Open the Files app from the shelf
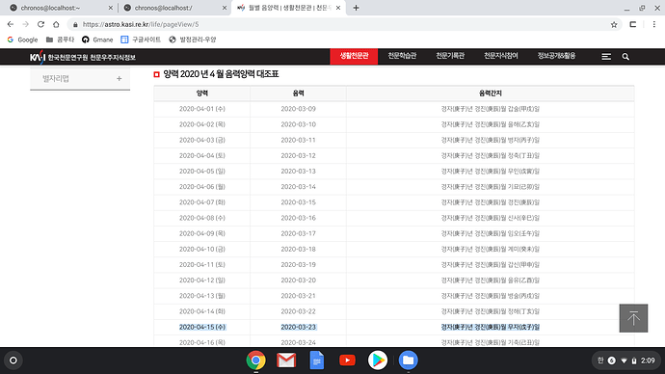 click(408, 361)
